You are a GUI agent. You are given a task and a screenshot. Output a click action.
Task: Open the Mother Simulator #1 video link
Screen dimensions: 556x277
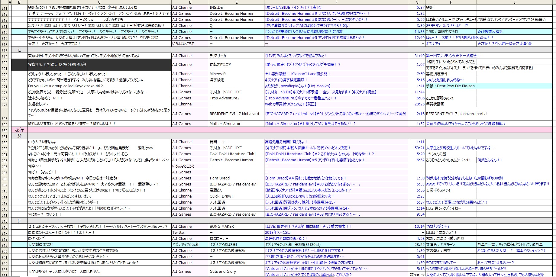coord(310,124)
